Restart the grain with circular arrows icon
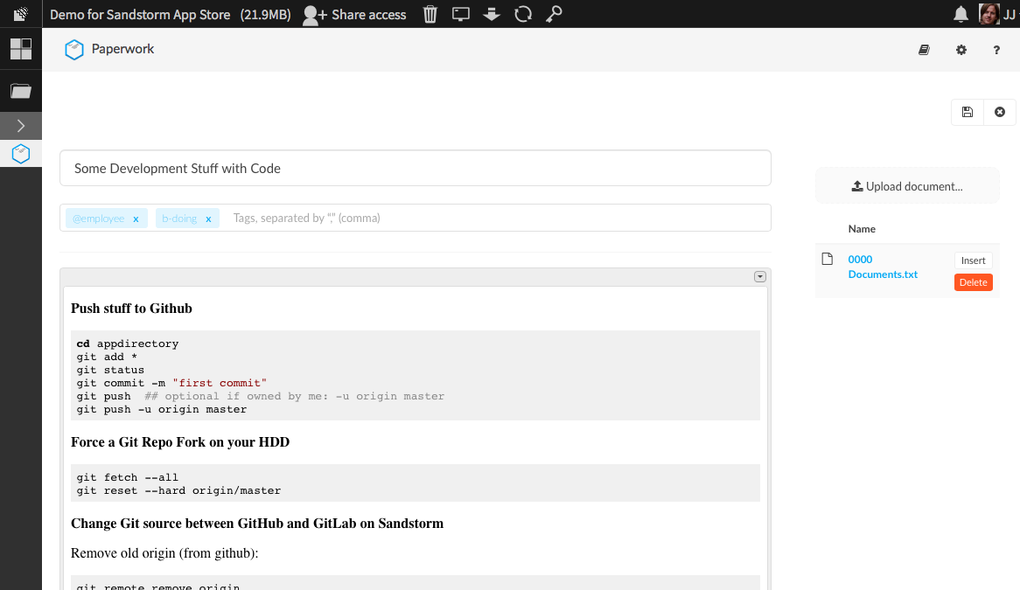1020x590 pixels. pos(523,14)
